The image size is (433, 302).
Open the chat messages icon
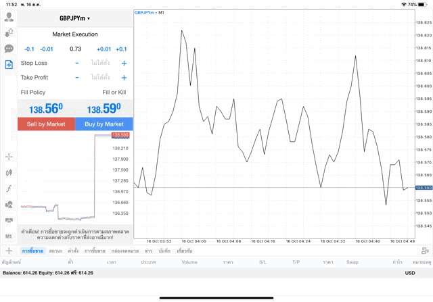click(9, 49)
